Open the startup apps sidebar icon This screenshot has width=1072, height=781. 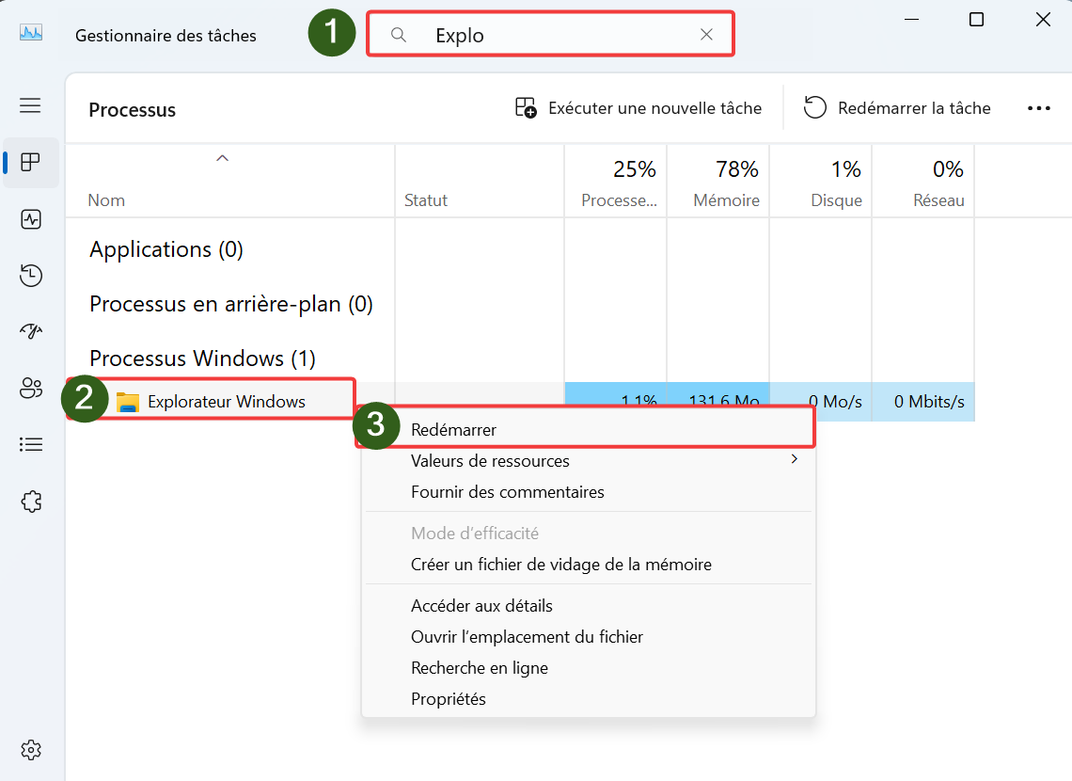pos(30,331)
